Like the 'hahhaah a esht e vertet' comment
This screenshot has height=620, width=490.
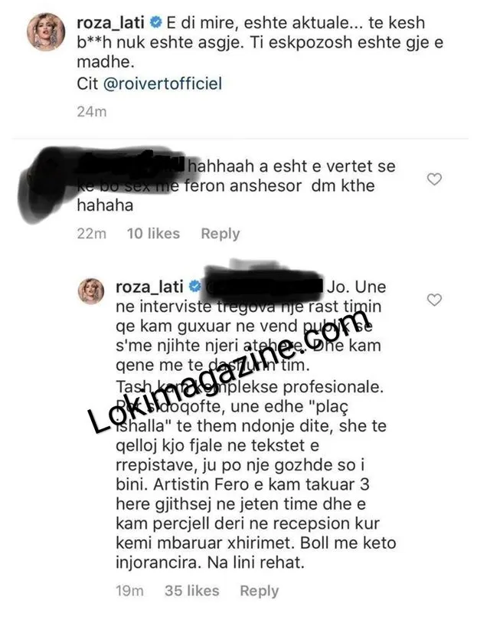pos(434,179)
